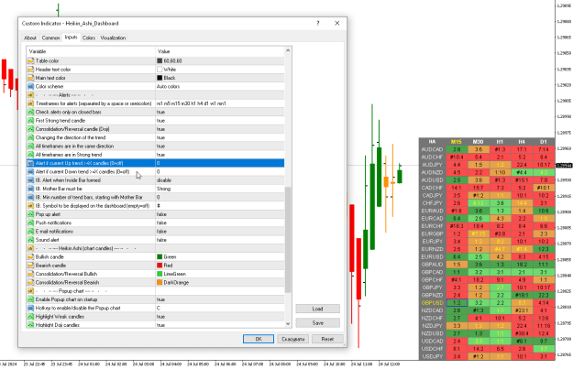Click the Скасувати cancel button

pos(293,339)
